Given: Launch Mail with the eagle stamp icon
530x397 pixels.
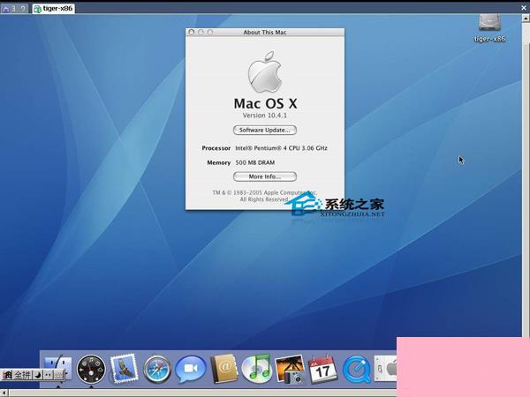Looking at the screenshot, I should pyautogui.click(x=124, y=368).
